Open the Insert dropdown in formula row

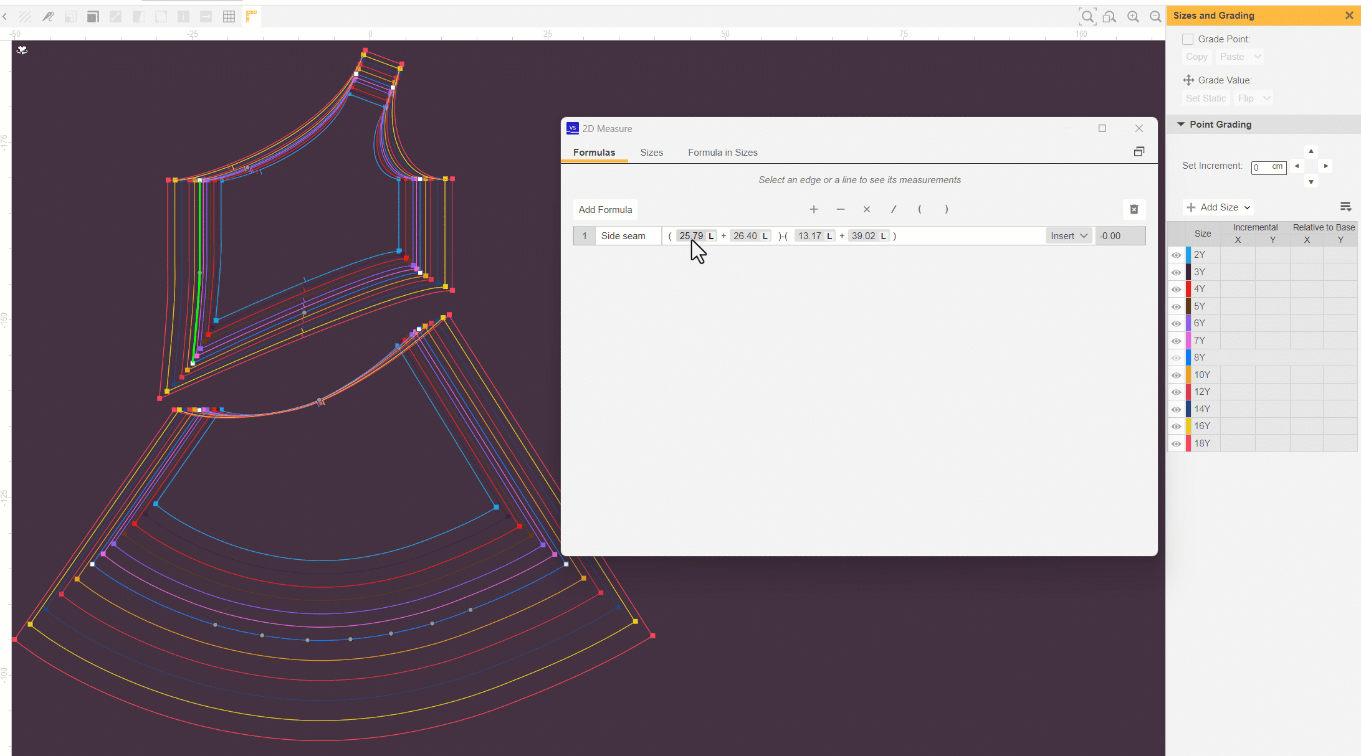pyautogui.click(x=1069, y=236)
